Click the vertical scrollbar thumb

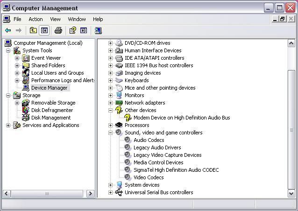coord(291,130)
